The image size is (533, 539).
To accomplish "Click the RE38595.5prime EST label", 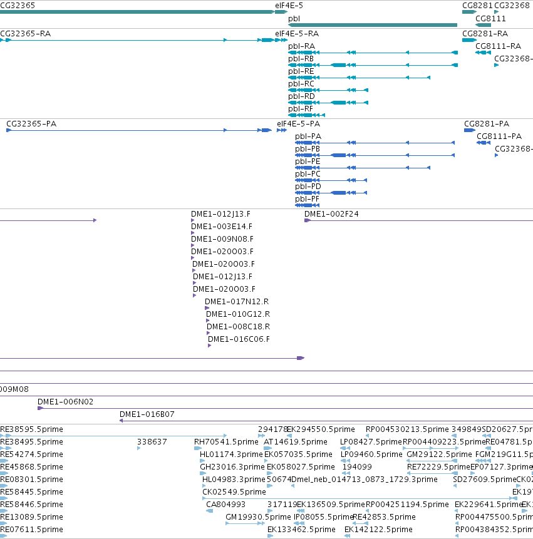I will pos(31,429).
